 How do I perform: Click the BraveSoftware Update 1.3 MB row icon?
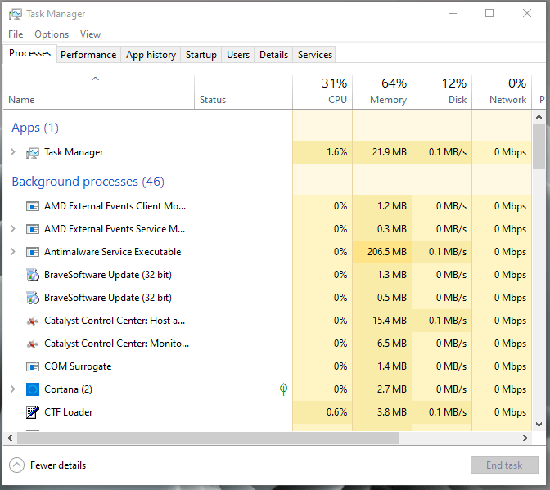(x=33, y=275)
